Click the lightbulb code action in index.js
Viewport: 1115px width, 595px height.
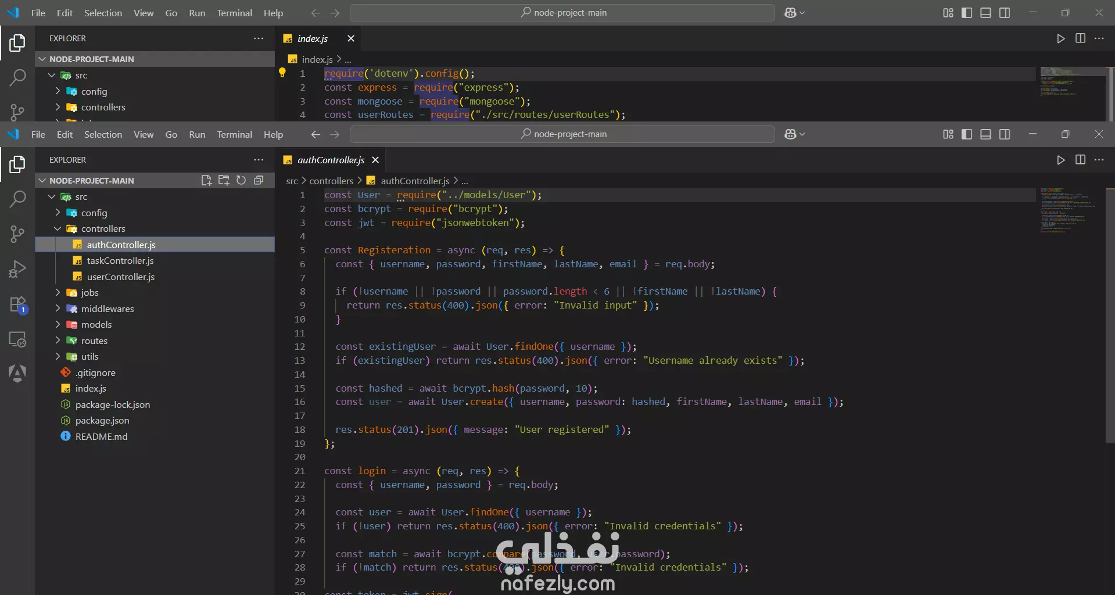pyautogui.click(x=282, y=73)
